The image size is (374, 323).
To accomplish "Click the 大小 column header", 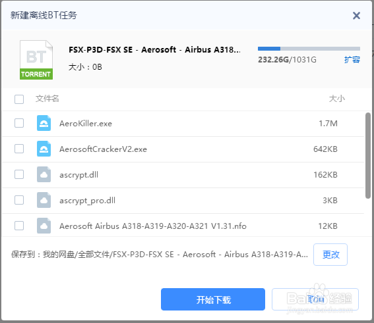I will tap(337, 99).
